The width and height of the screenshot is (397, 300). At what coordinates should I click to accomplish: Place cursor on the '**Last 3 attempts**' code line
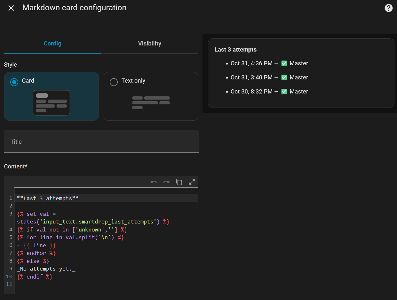(x=48, y=198)
